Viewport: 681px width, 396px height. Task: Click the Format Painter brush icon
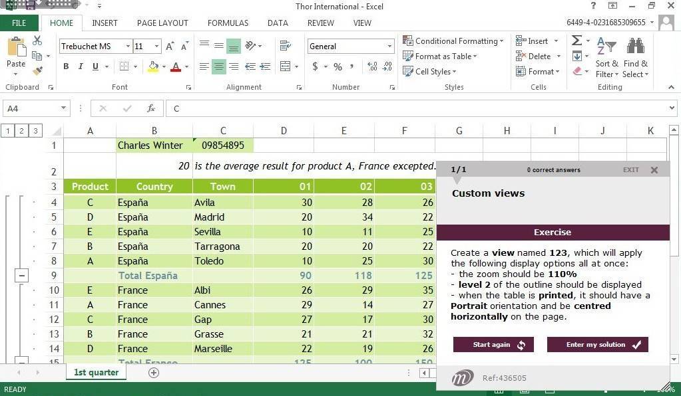coord(37,70)
